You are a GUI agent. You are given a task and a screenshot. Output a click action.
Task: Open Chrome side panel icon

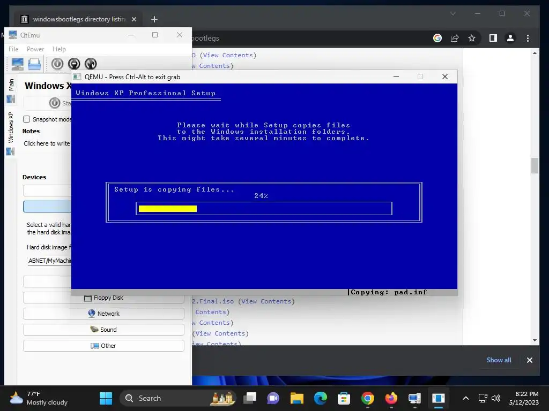tap(493, 38)
